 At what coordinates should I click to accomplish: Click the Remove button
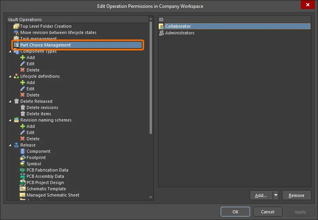(x=297, y=195)
